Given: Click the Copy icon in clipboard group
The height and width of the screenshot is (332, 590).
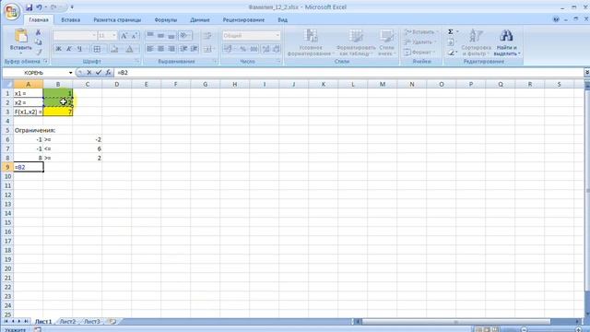Looking at the screenshot, I should pos(38,42).
